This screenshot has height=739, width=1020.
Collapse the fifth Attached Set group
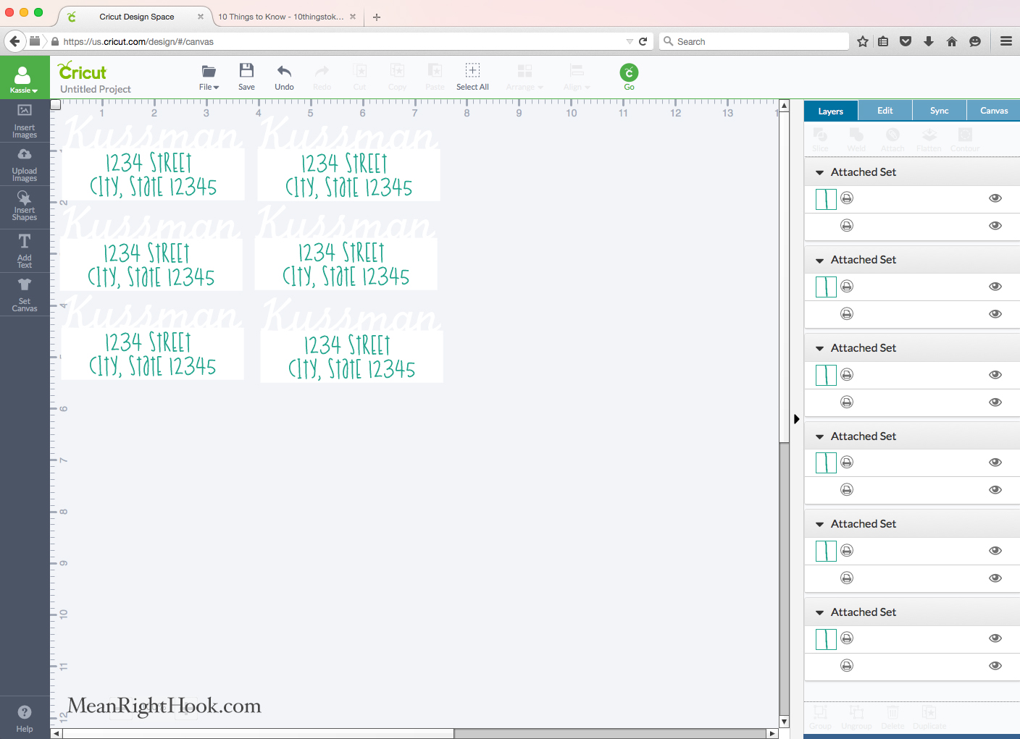pos(819,525)
